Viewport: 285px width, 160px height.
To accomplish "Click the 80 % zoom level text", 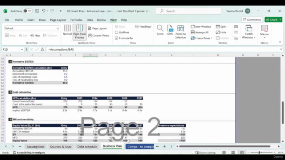I will [x=281, y=152].
